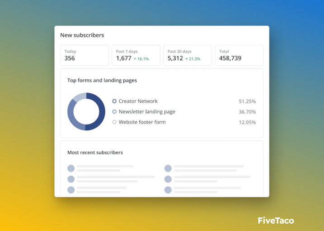Click the 16.1% increase indicator
324x231 pixels.
(141, 59)
